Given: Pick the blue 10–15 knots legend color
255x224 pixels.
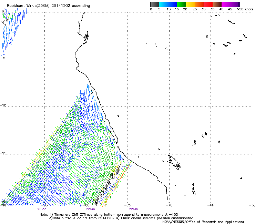Looking at the screenshot, I should click(172, 4).
